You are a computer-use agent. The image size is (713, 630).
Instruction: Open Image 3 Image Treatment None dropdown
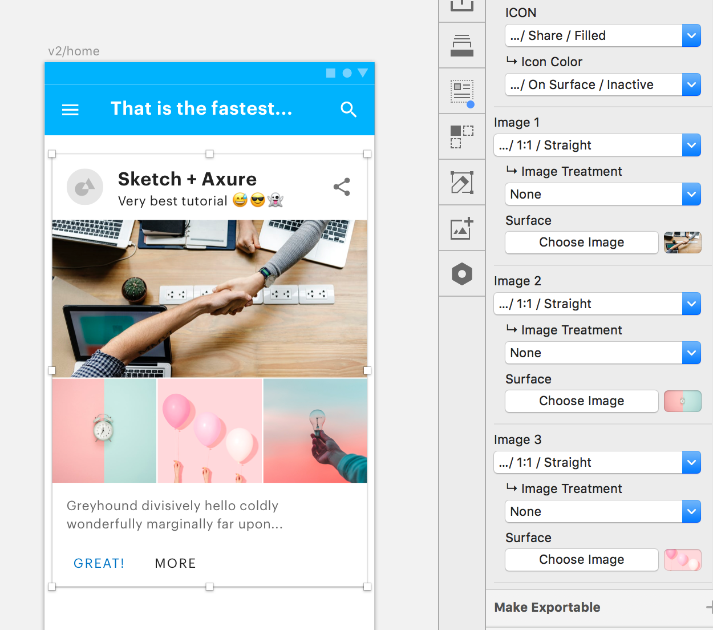[603, 511]
